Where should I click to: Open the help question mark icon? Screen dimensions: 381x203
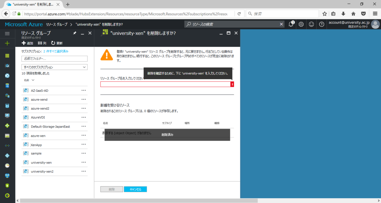coord(321,24)
